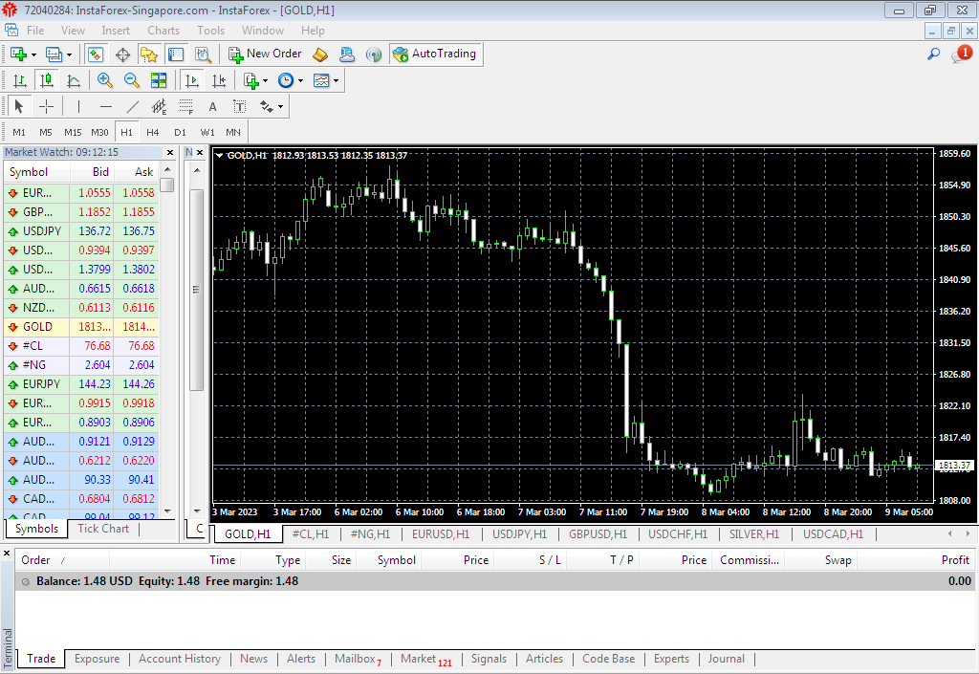The image size is (979, 674).
Task: Switch timeframe to W1
Action: click(x=207, y=132)
